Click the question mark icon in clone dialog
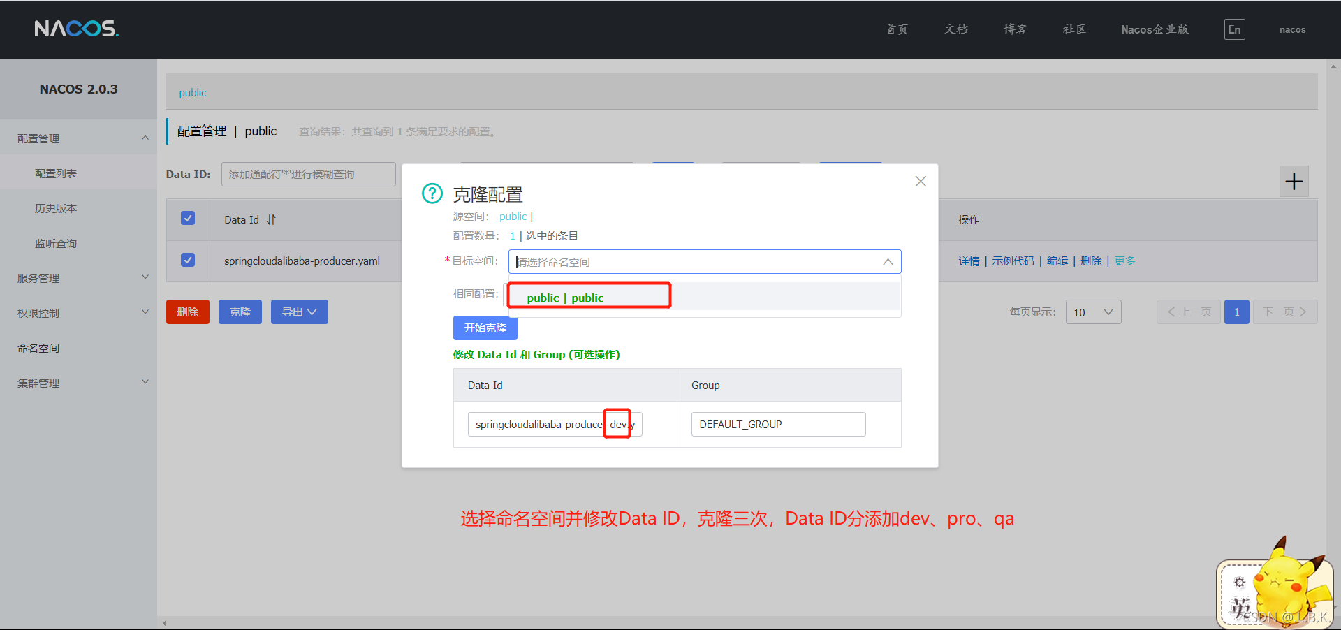The width and height of the screenshot is (1341, 630). 432,193
